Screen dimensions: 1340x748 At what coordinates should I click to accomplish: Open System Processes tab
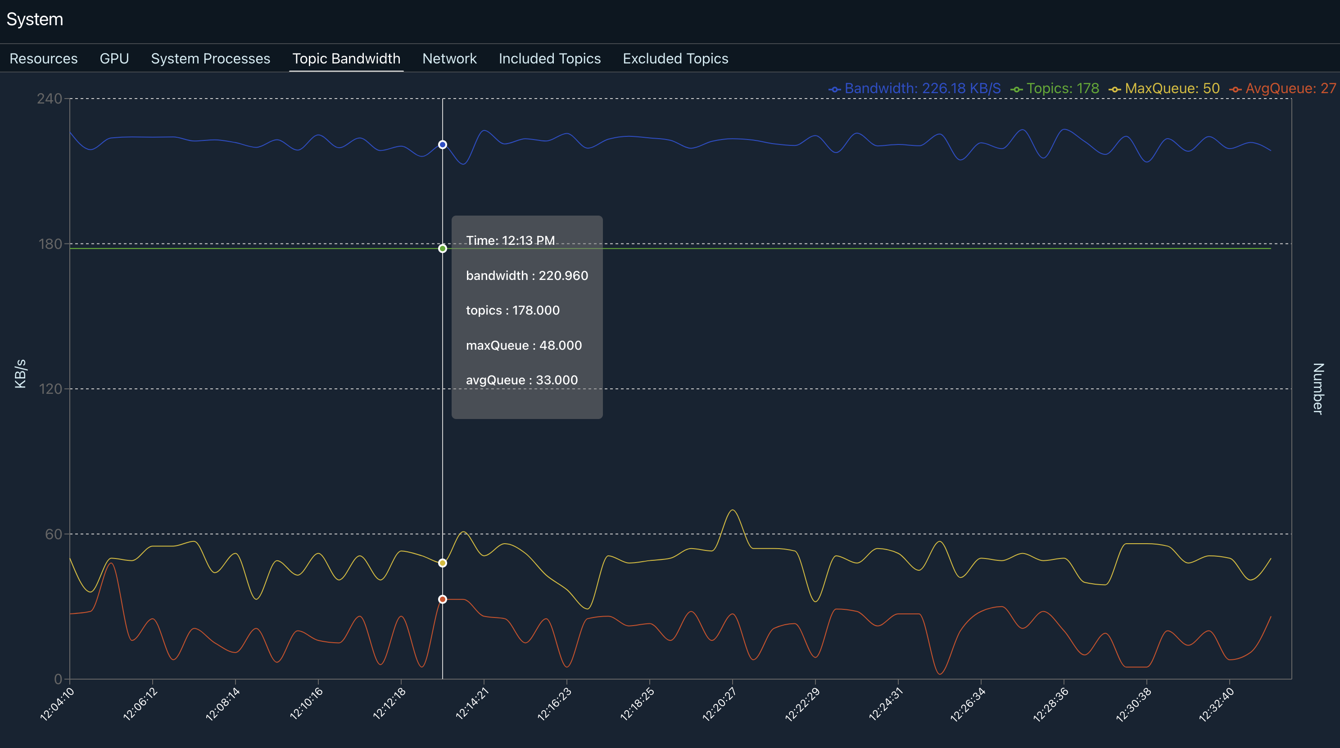tap(210, 58)
